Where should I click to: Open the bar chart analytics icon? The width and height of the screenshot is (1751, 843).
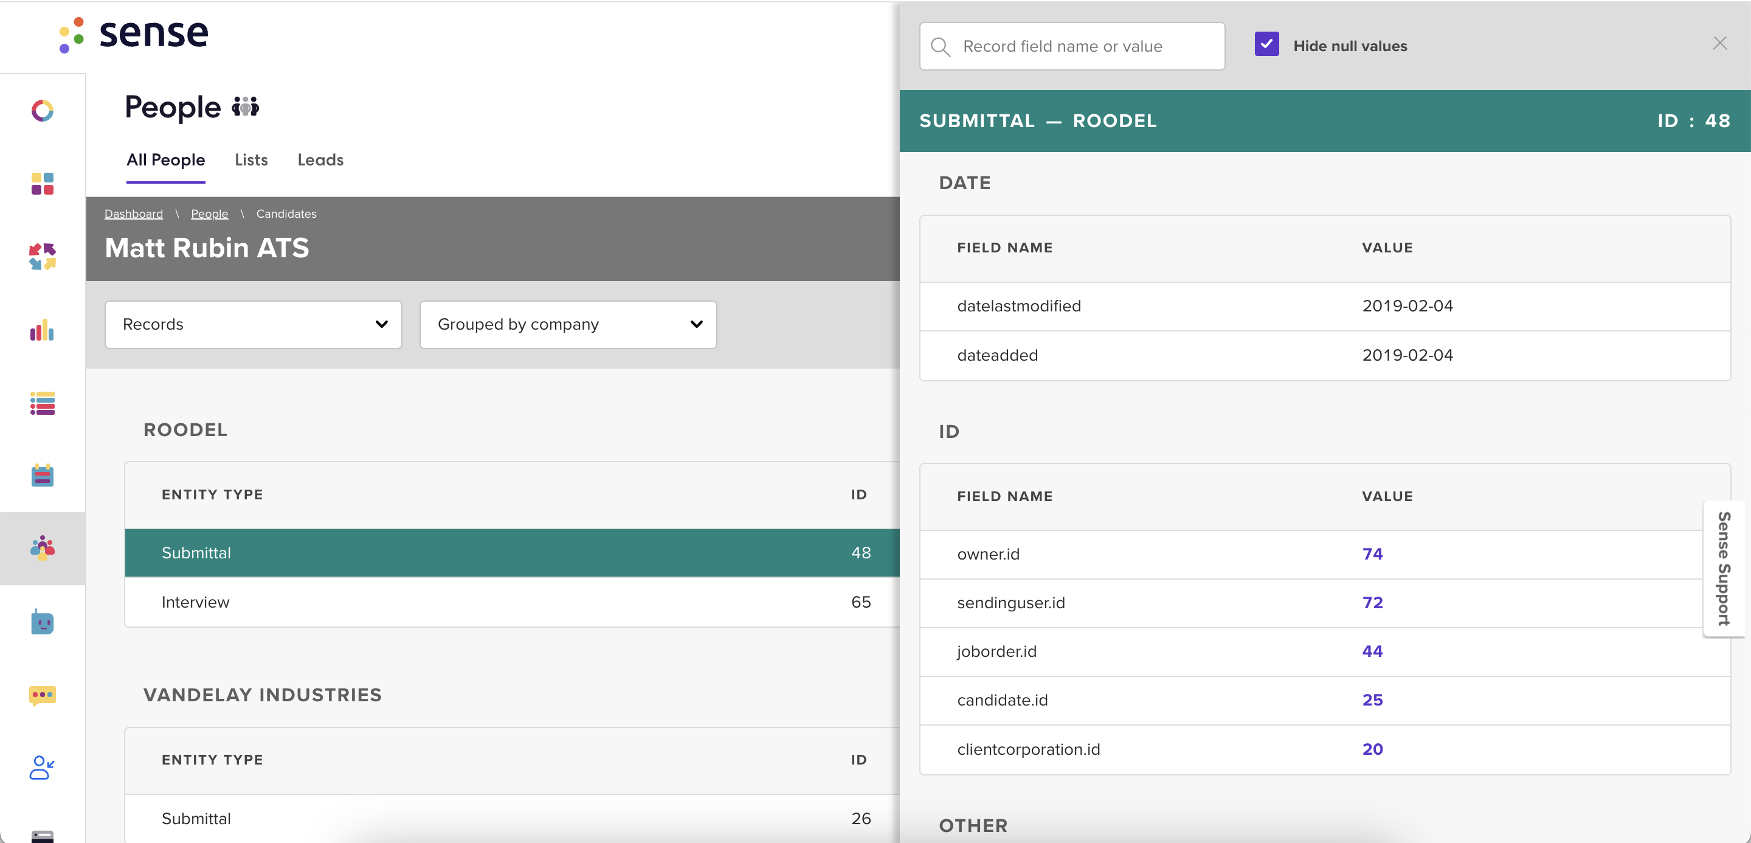point(42,330)
